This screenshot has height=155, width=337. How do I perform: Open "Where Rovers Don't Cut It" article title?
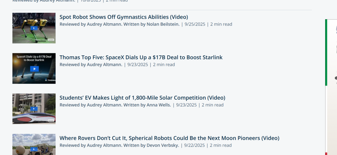(169, 138)
